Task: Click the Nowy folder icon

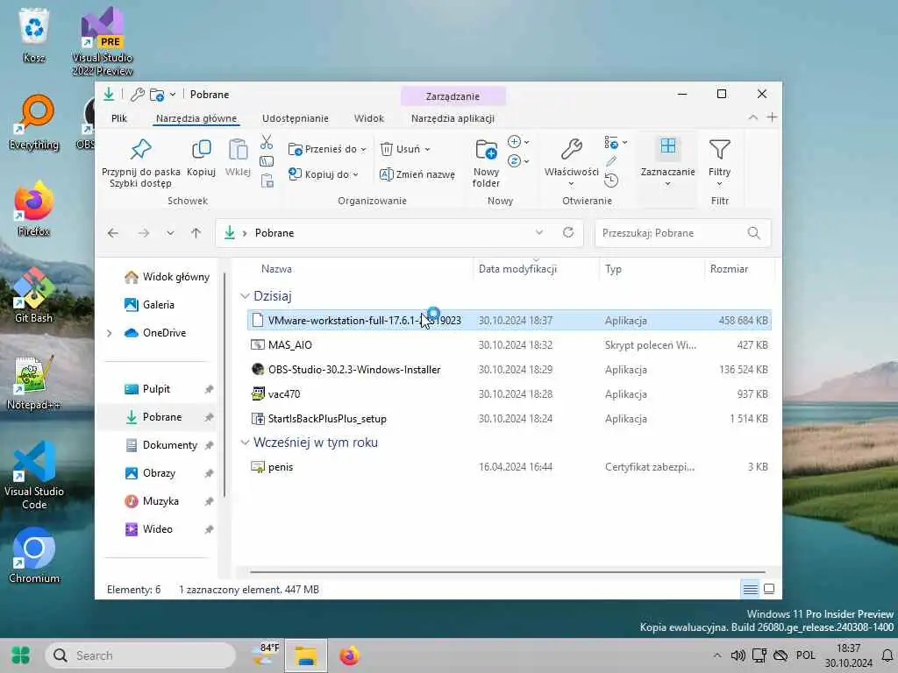Action: click(x=486, y=149)
